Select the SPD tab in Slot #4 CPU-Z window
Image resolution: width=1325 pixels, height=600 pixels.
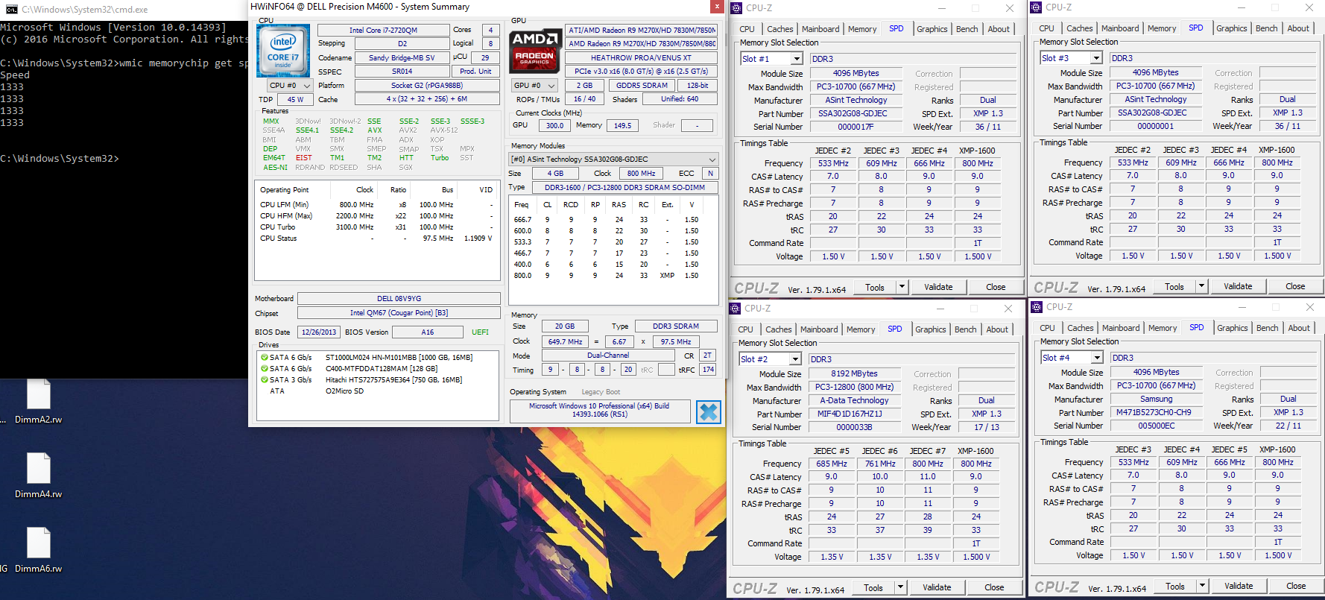(x=1197, y=327)
